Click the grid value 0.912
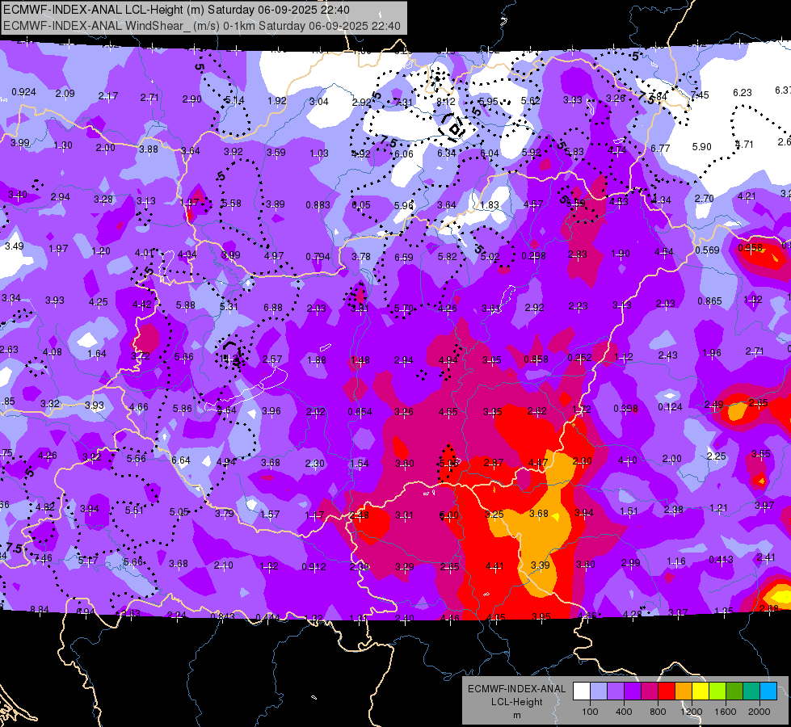This screenshot has width=791, height=727. tap(313, 567)
